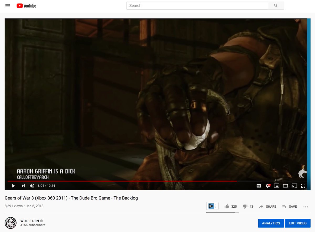This screenshot has width=315, height=232.
Task: Save the video to a playlist
Action: 290,207
